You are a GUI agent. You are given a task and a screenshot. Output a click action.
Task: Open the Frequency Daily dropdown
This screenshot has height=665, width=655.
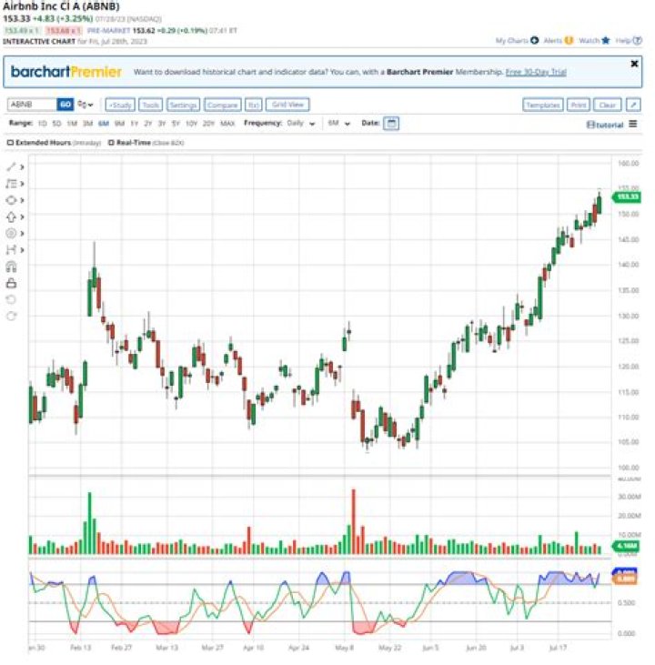tap(301, 124)
